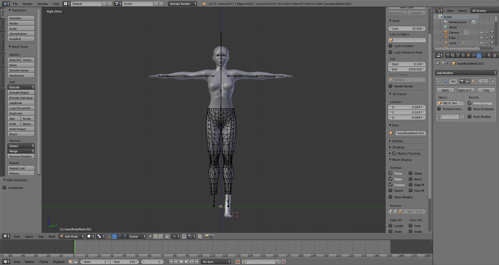
Task: Check the Unselected option under Hide Selection
Action: 4,188
